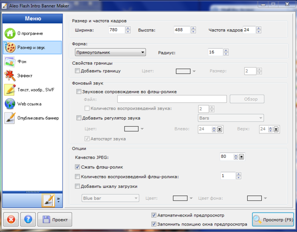Switch to Фон menu item

(33, 62)
